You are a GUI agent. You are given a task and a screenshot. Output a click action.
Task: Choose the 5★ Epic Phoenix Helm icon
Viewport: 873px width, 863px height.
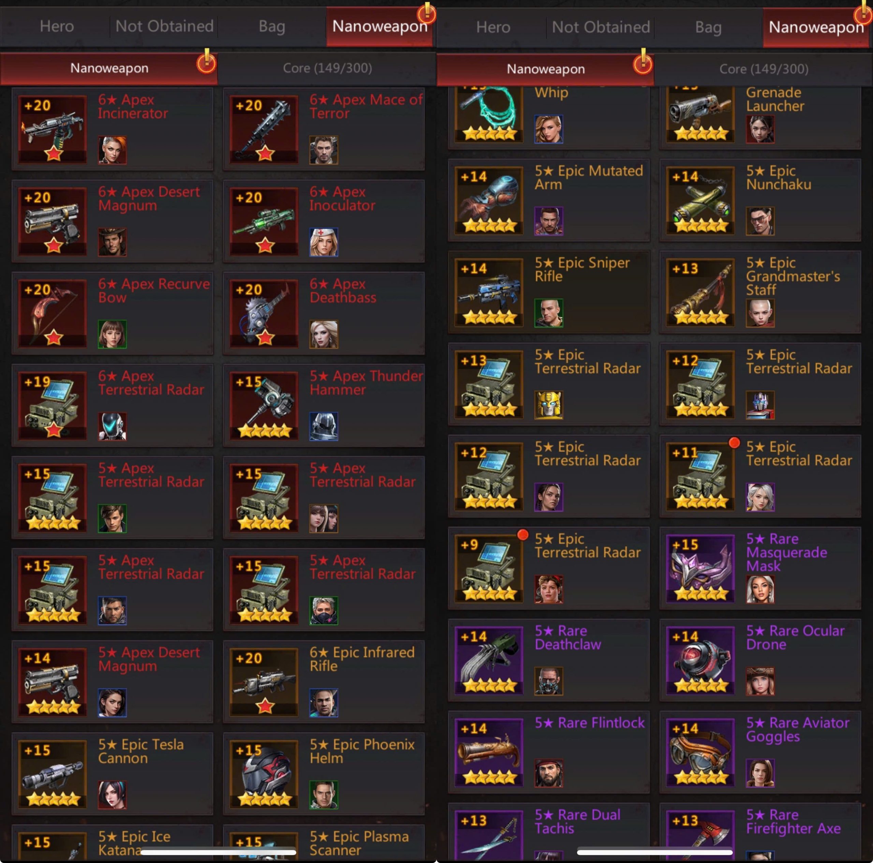point(264,774)
